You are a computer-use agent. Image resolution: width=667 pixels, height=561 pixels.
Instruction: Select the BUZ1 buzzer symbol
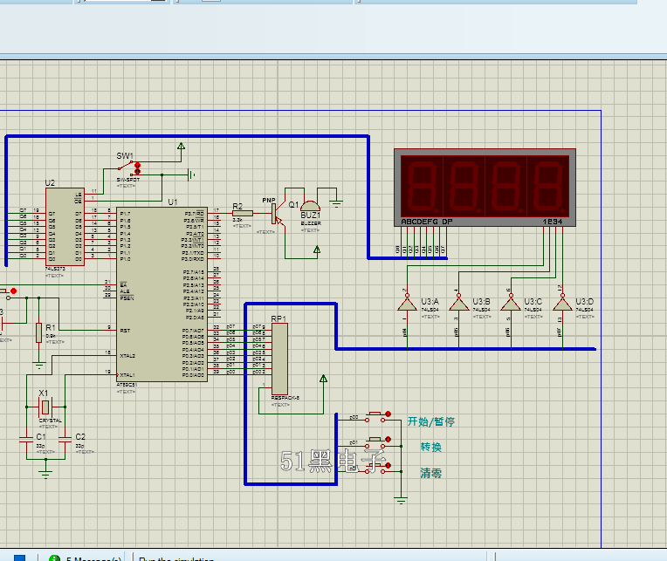(310, 206)
